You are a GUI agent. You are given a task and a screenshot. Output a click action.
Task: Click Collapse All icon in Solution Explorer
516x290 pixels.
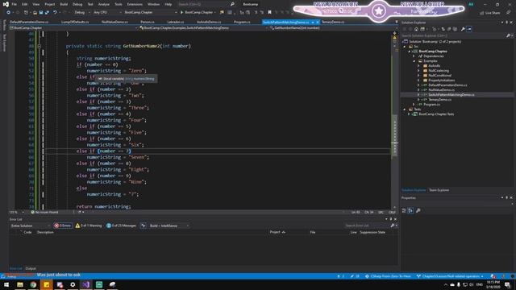point(449,29)
